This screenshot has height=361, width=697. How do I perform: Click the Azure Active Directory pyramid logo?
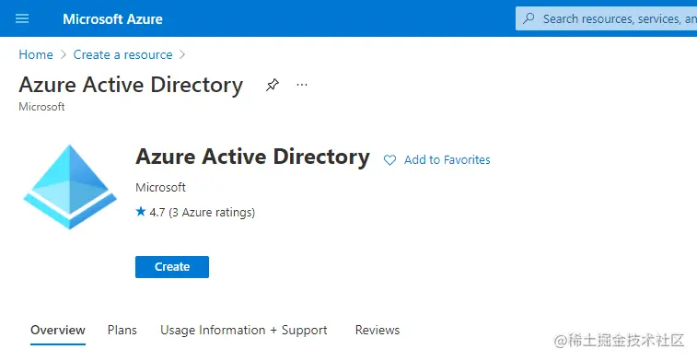tap(70, 187)
